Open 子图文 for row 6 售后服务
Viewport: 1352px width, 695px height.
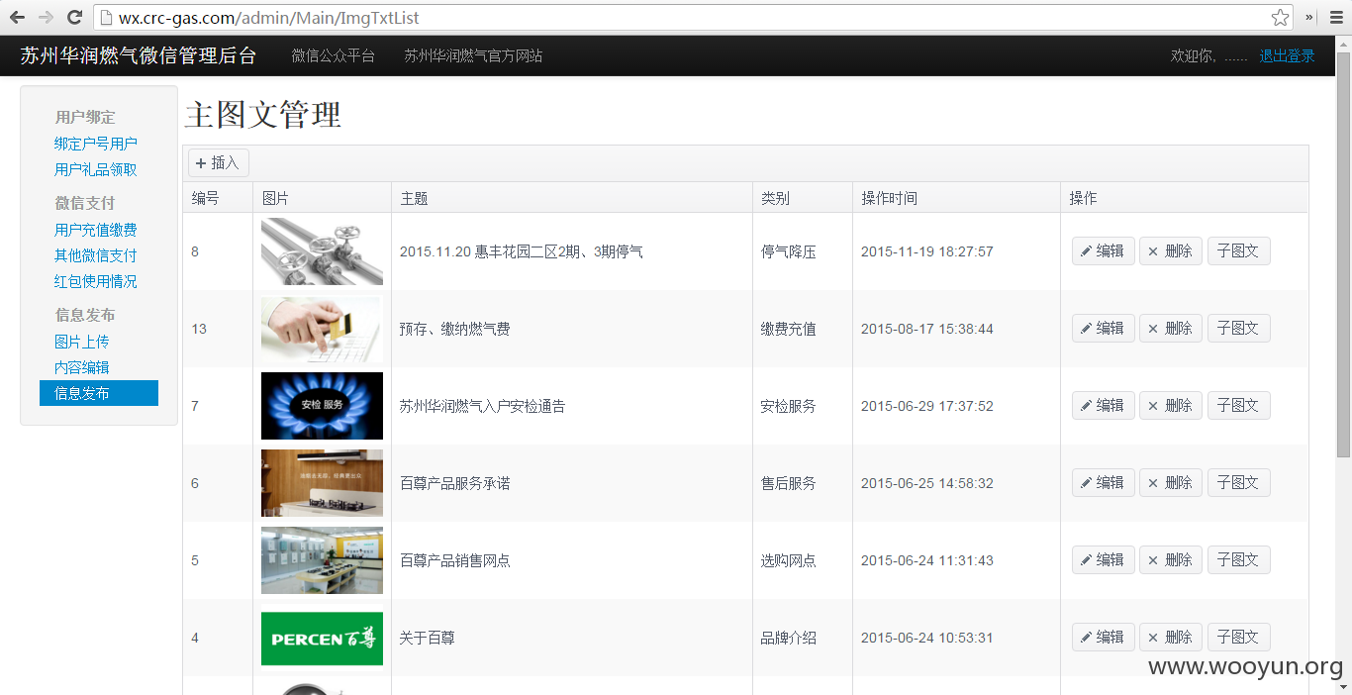1238,483
